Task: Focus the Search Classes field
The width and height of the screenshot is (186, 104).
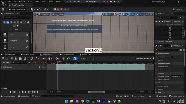Action: coord(16,18)
